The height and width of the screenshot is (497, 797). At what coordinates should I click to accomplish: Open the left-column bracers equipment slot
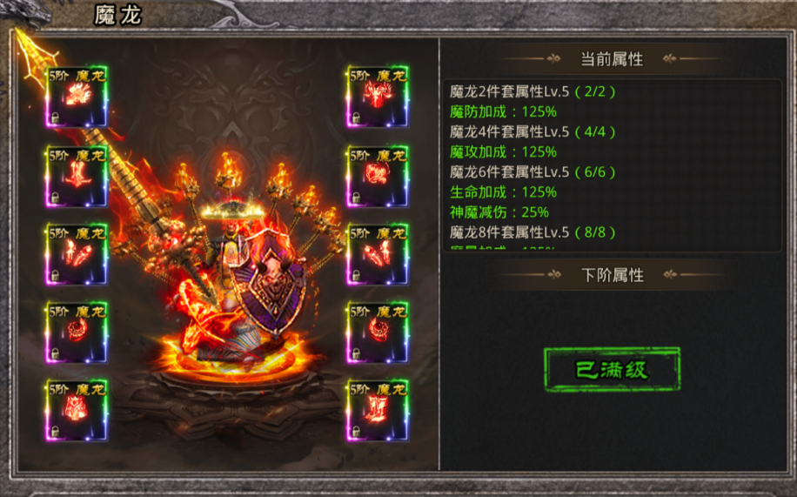pyautogui.click(x=77, y=254)
